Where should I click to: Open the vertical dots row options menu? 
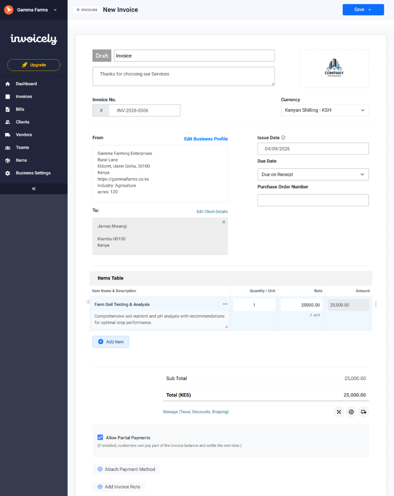point(376,304)
